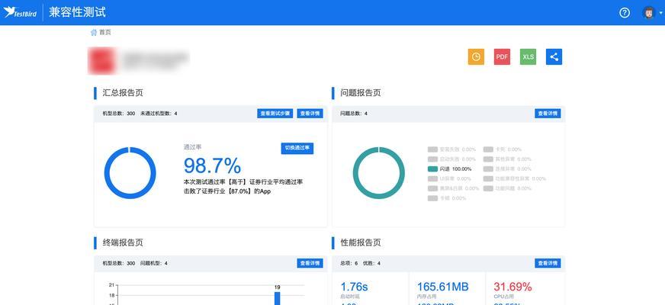Click 问题机型: 4 in 终端报告页
Viewport: 665px width, 305px height.
pyautogui.click(x=154, y=263)
